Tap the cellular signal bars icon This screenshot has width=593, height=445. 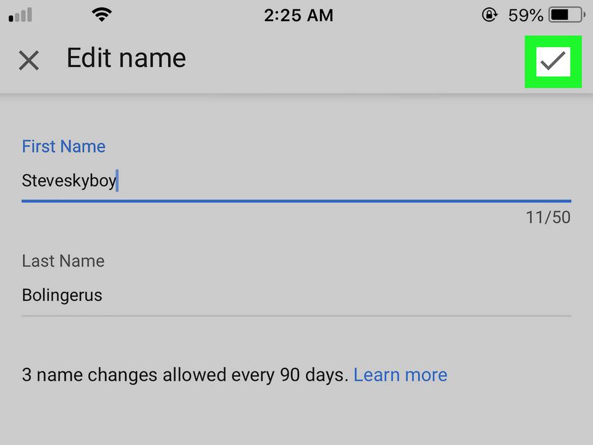[x=20, y=15]
